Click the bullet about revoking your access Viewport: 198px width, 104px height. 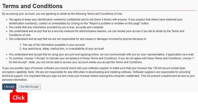(x=96, y=33)
